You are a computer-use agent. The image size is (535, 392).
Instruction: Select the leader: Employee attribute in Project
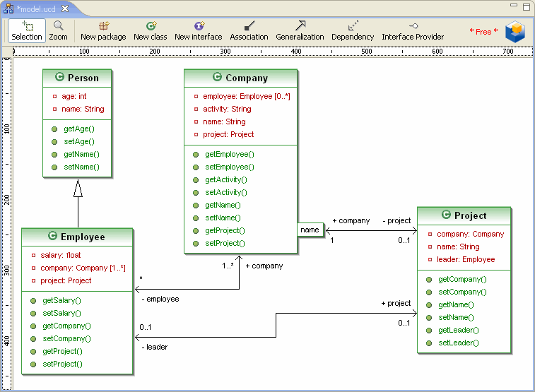point(466,259)
